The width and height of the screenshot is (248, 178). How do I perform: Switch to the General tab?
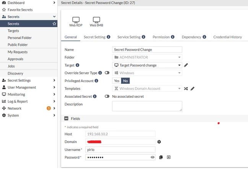coord(71,37)
